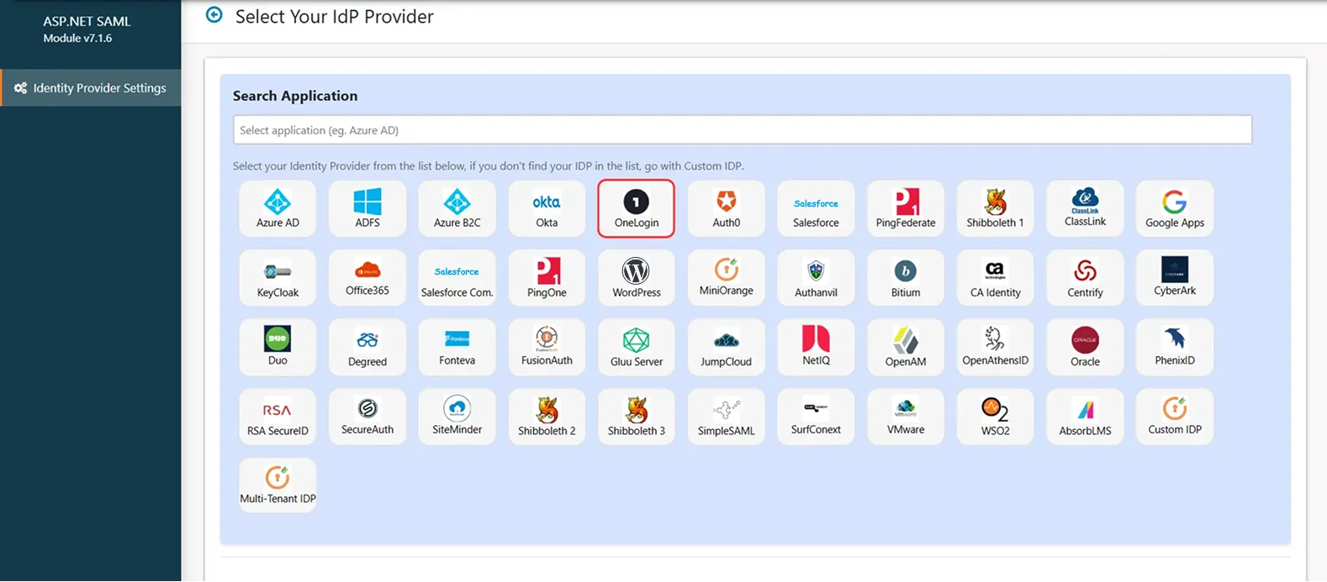Pick Google Apps as IdP

click(1175, 209)
